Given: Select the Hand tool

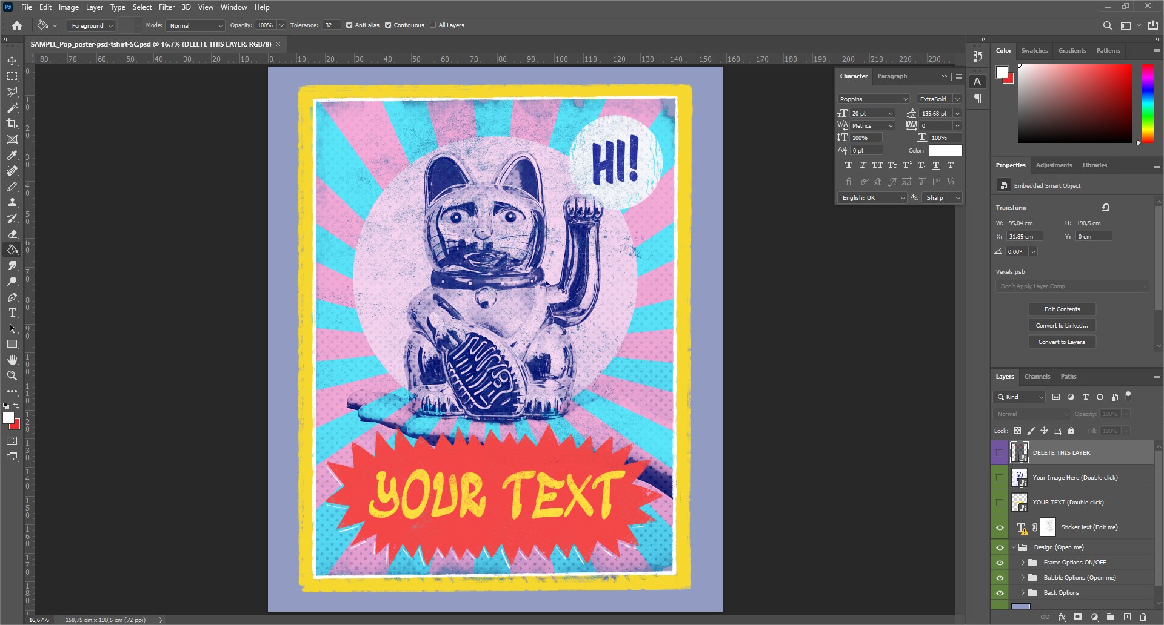Looking at the screenshot, I should click(12, 360).
